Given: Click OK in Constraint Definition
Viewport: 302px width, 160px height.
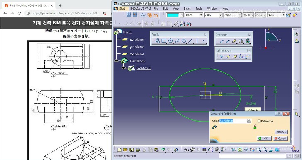Looking at the screenshot, I should [264, 139].
